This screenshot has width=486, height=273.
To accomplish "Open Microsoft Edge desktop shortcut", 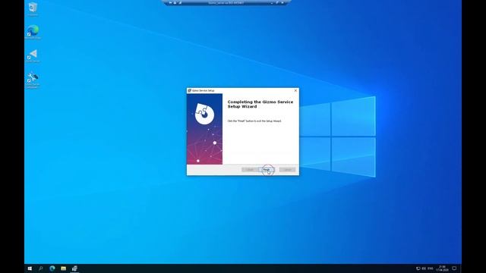I will pos(33,32).
